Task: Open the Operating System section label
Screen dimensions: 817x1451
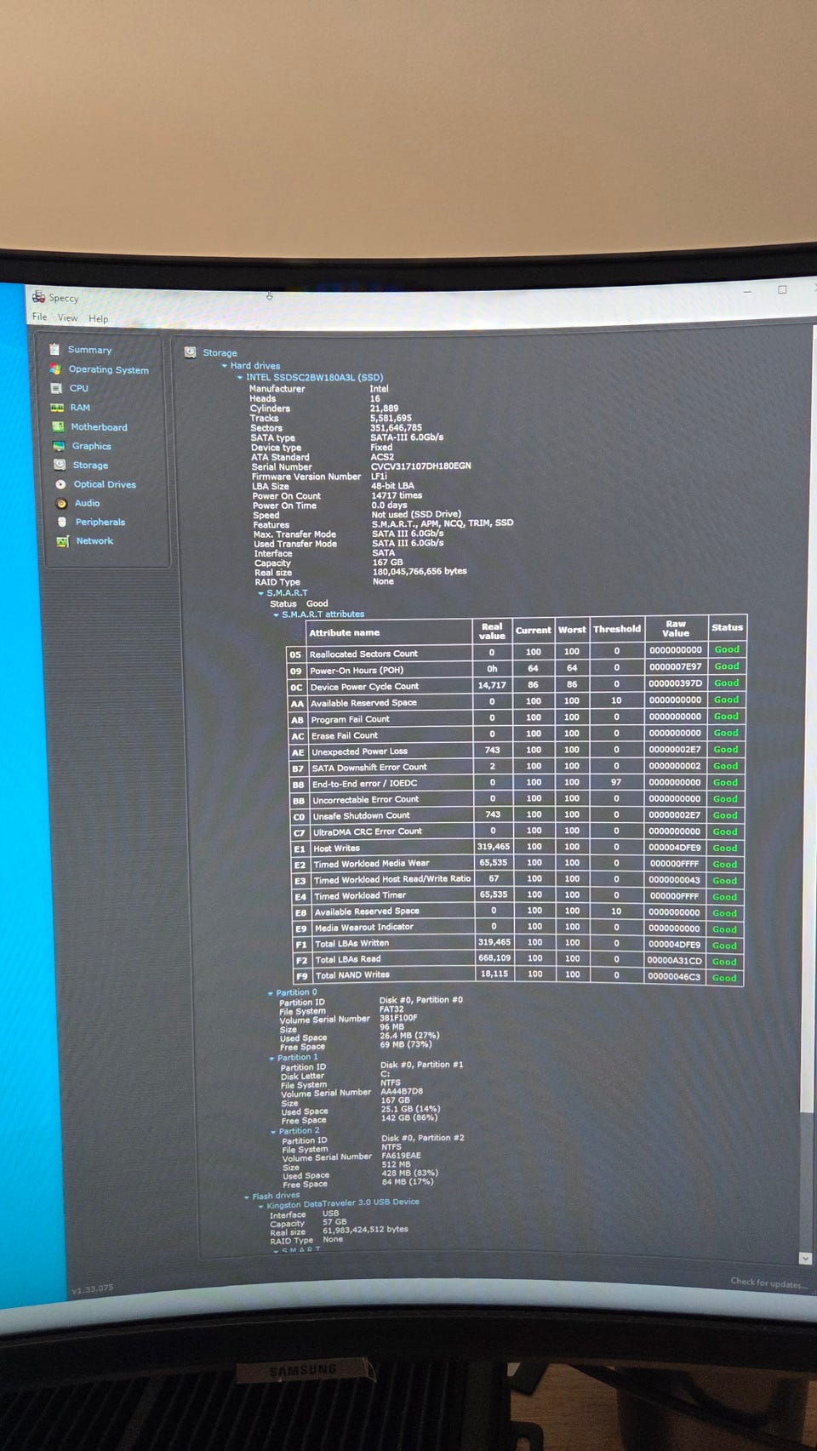Action: pyautogui.click(x=108, y=369)
